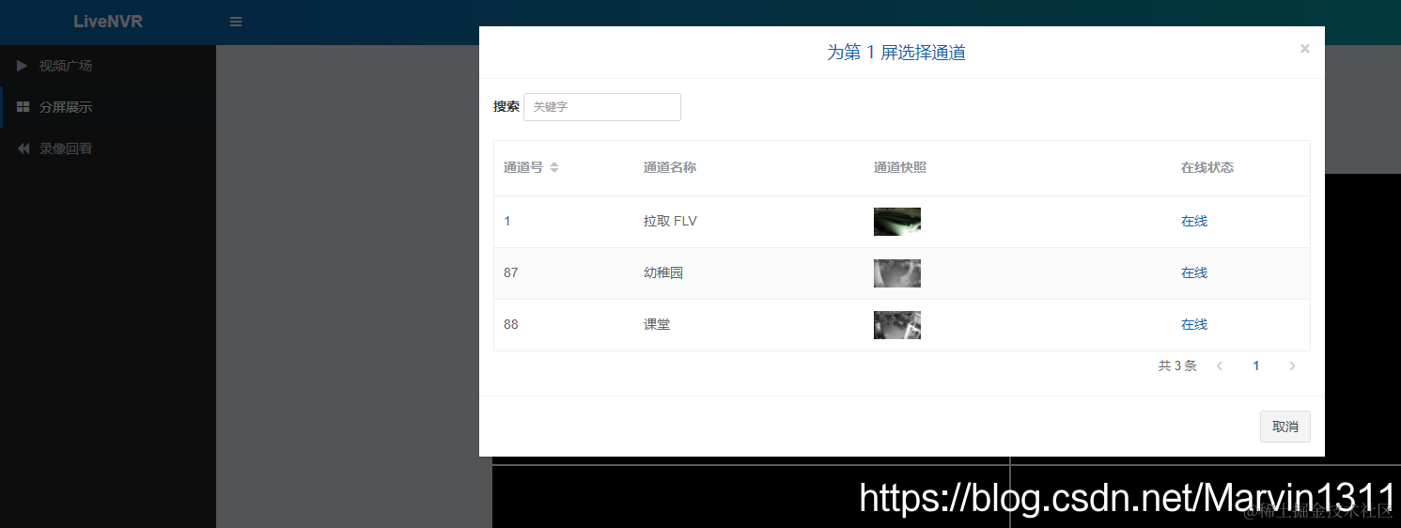The height and width of the screenshot is (528, 1401).
Task: Open snapshot thumbnail for 幼稚园
Action: pos(897,273)
